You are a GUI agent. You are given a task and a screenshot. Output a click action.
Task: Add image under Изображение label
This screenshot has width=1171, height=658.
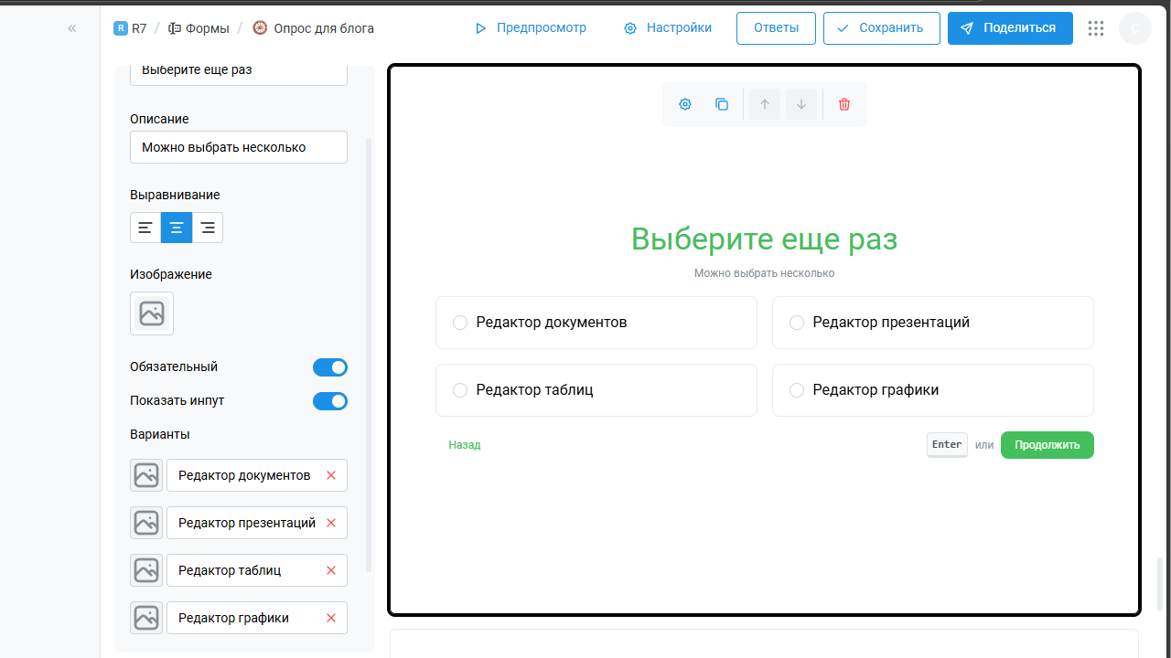[x=152, y=313]
